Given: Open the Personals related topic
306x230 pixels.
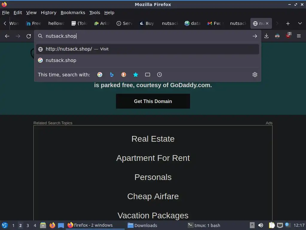Looking at the screenshot, I should 153,177.
